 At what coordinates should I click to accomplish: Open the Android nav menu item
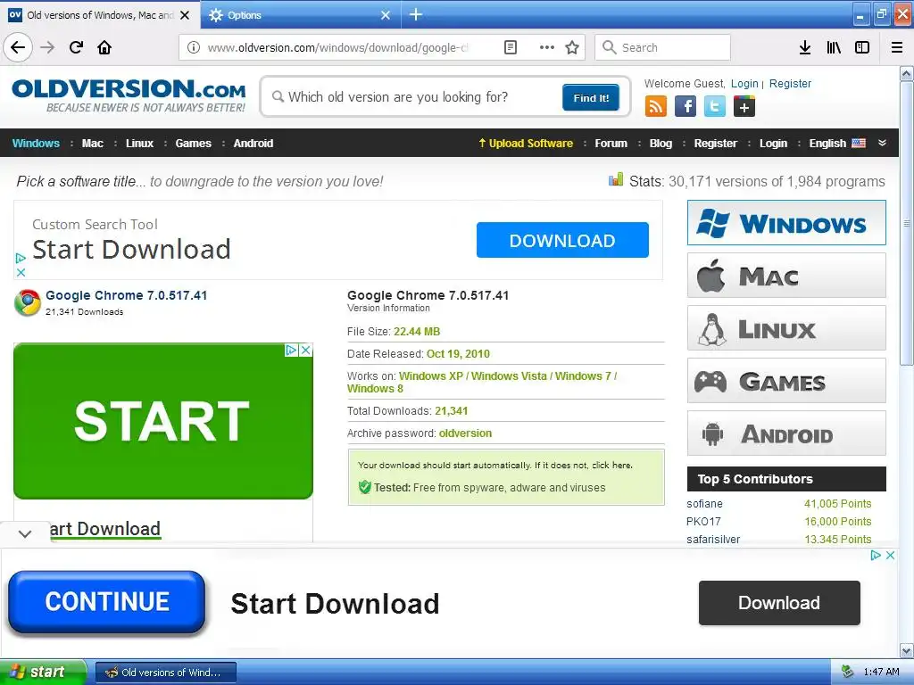[253, 144]
